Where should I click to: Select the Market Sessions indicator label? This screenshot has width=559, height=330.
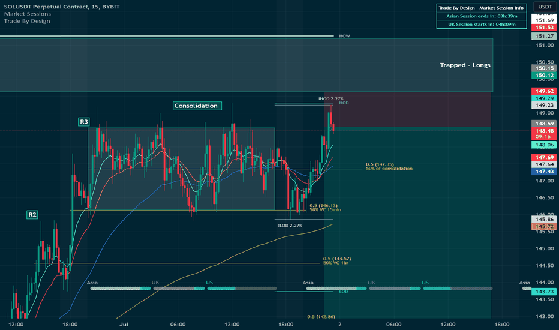tap(28, 14)
